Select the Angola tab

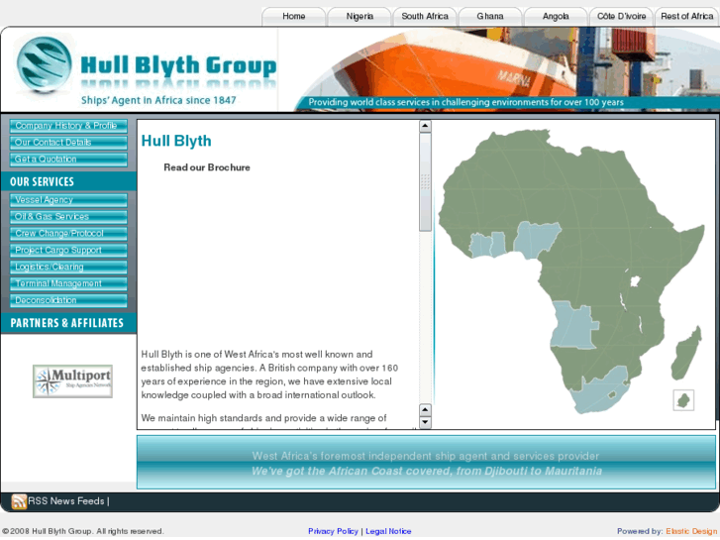tap(556, 17)
